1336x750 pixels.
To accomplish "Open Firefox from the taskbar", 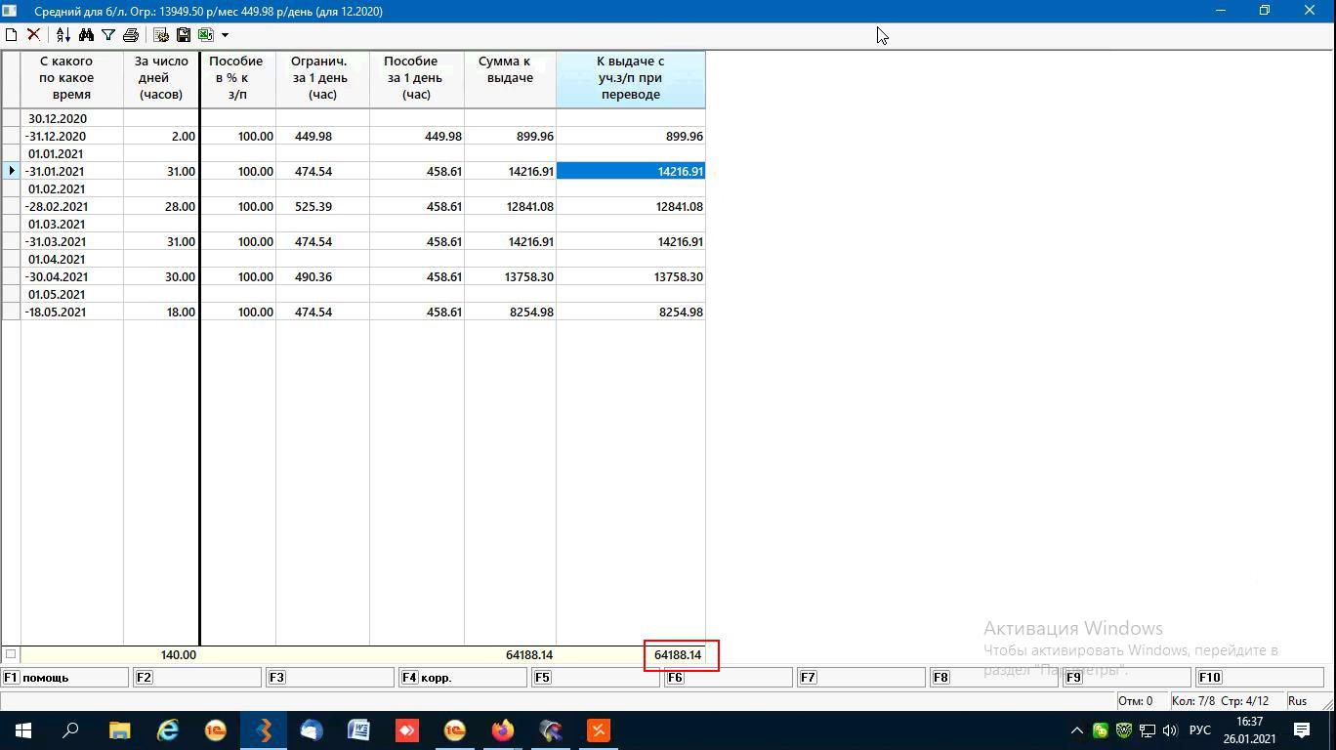I will (x=503, y=729).
